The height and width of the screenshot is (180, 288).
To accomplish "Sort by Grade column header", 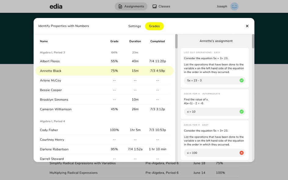I will (x=114, y=41).
